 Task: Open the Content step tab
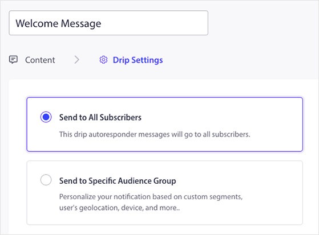[32, 60]
